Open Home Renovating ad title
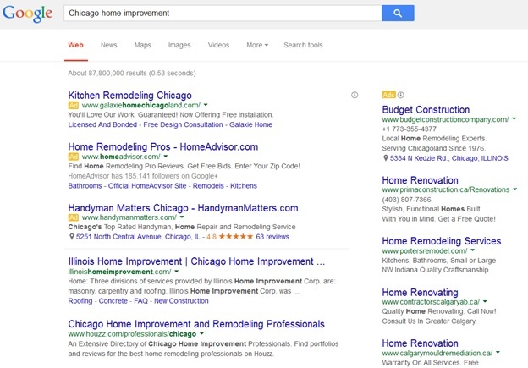Viewport: 528px width, 368px height. [x=420, y=292]
